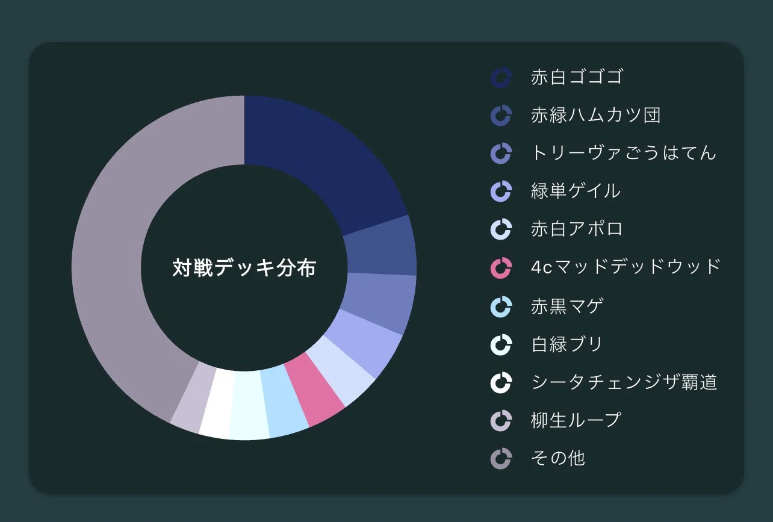Viewport: 773px width, 522px height.
Task: Click the 対戦デッキ分布 center title
Action: pos(244,268)
